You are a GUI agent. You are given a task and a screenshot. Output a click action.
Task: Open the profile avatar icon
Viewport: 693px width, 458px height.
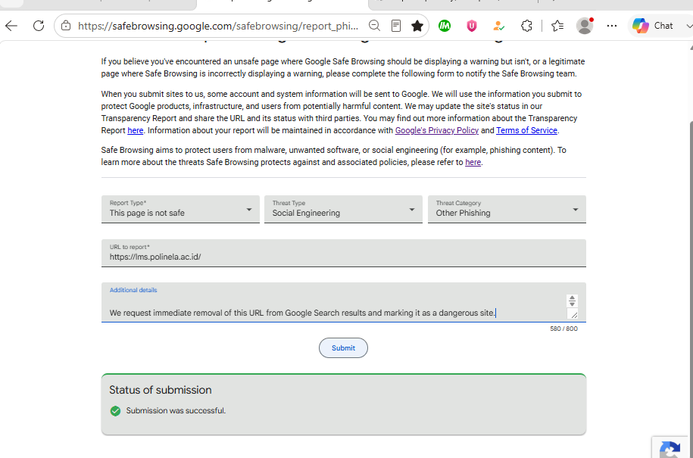click(x=585, y=26)
